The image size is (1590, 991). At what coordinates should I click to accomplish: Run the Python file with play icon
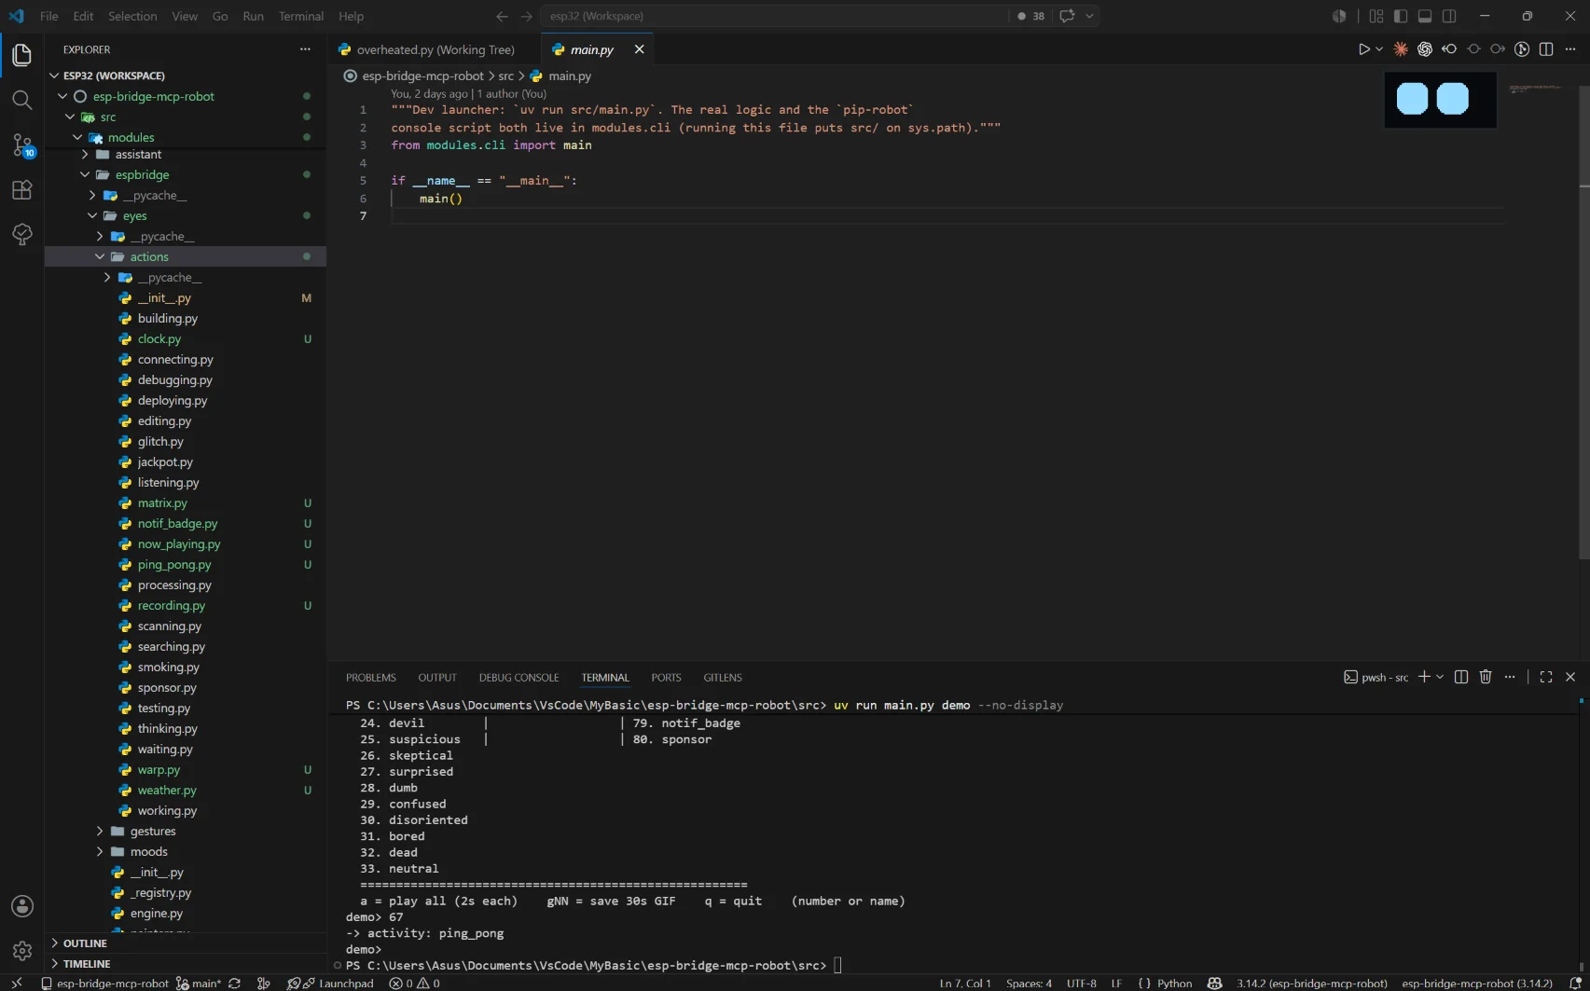coord(1363,49)
